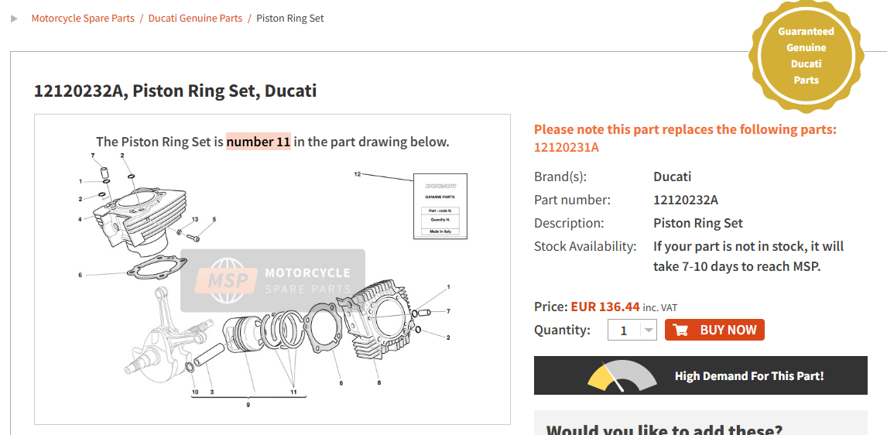
Task: Click the Ducati genuine parts label drawing
Action: 440,206
